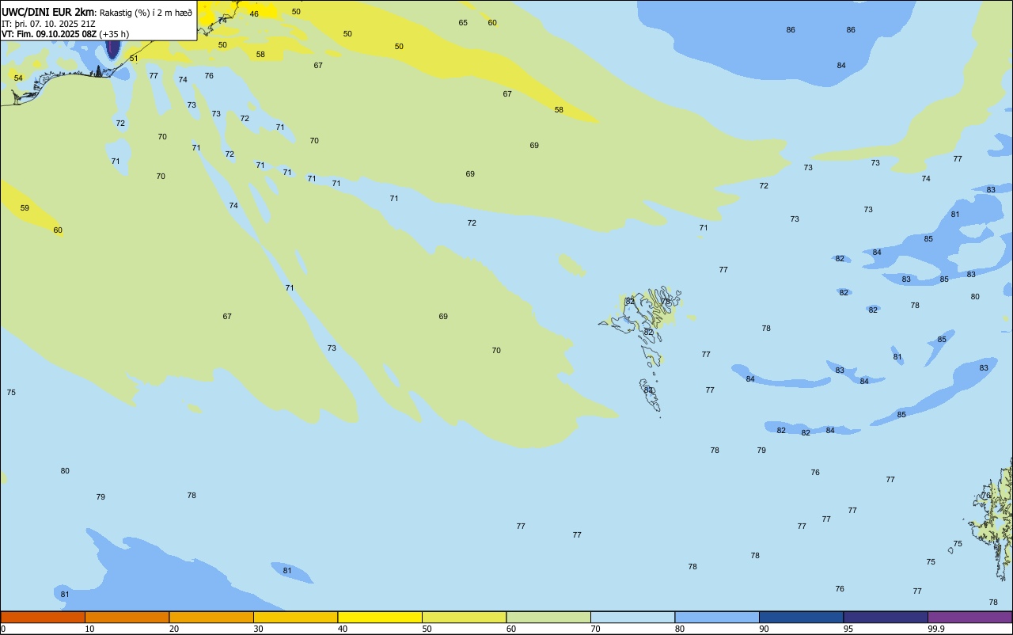1013x635 pixels.
Task: Pick the purple legend swatch above 99.9
Action: [969, 617]
